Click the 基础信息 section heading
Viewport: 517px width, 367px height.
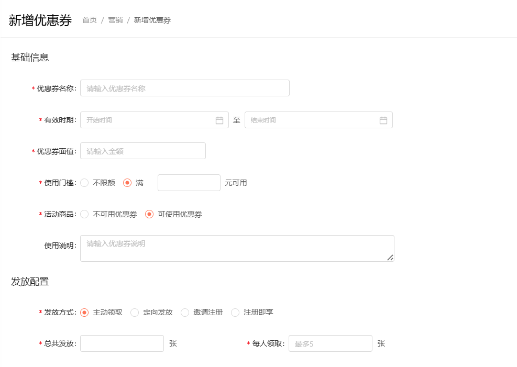pyautogui.click(x=30, y=57)
